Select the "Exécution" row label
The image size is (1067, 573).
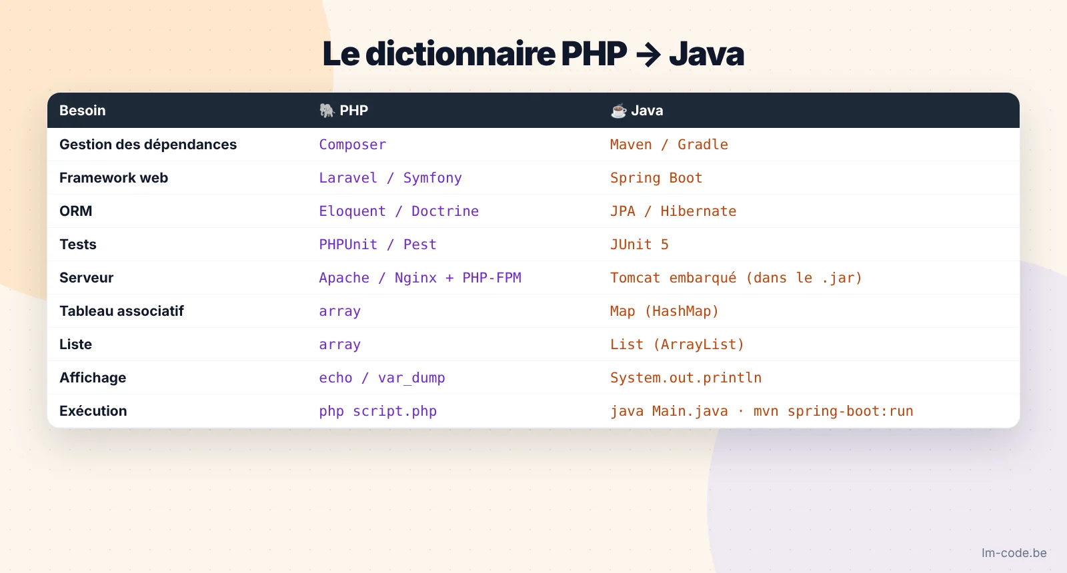[x=93, y=411]
